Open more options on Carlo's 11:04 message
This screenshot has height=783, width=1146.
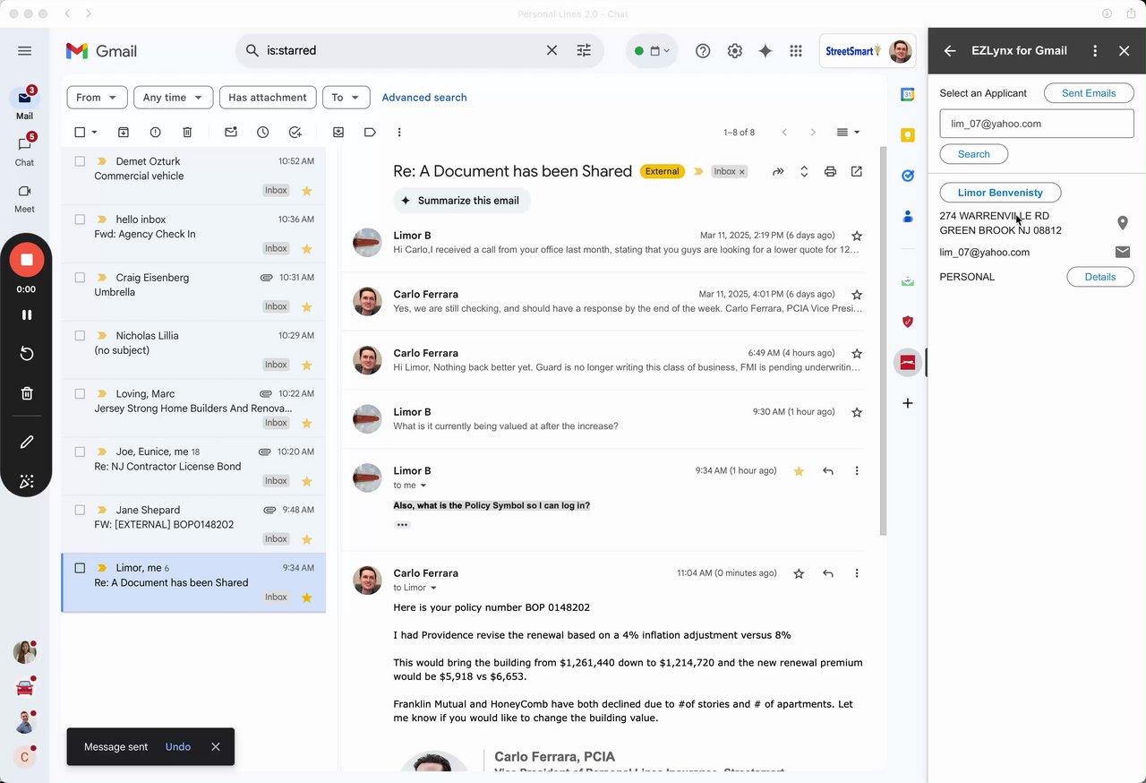857,573
